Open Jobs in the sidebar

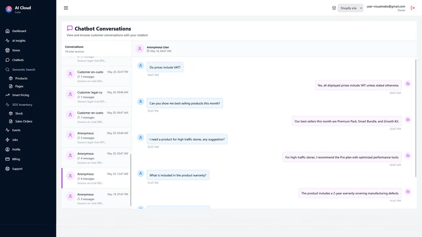tap(15, 140)
